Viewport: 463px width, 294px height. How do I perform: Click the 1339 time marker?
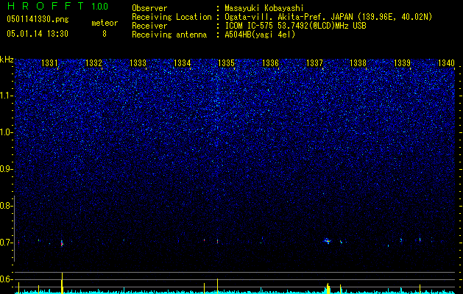point(402,62)
